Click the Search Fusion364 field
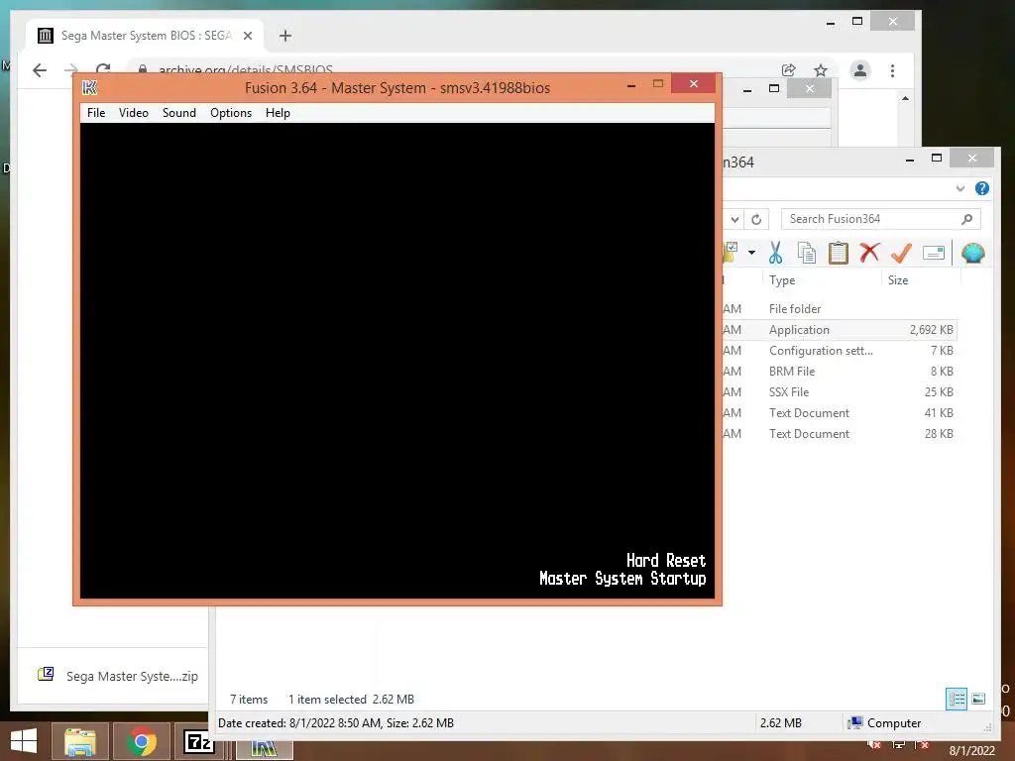1015x761 pixels. pyautogui.click(x=881, y=219)
